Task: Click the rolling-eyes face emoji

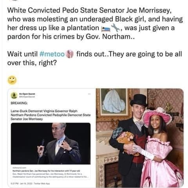Action: coord(12,80)
